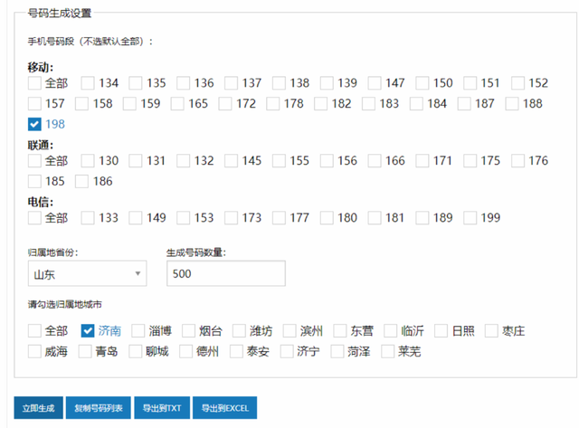The height and width of the screenshot is (428, 579).
Task: Enable the 136 segment checkbox
Action: click(x=183, y=83)
